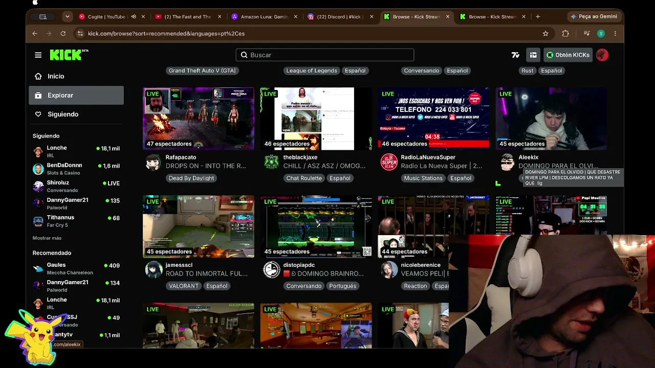Image resolution: width=655 pixels, height=368 pixels.
Task: Open jamessscl VALORANT stream thumbnail
Action: click(x=199, y=226)
